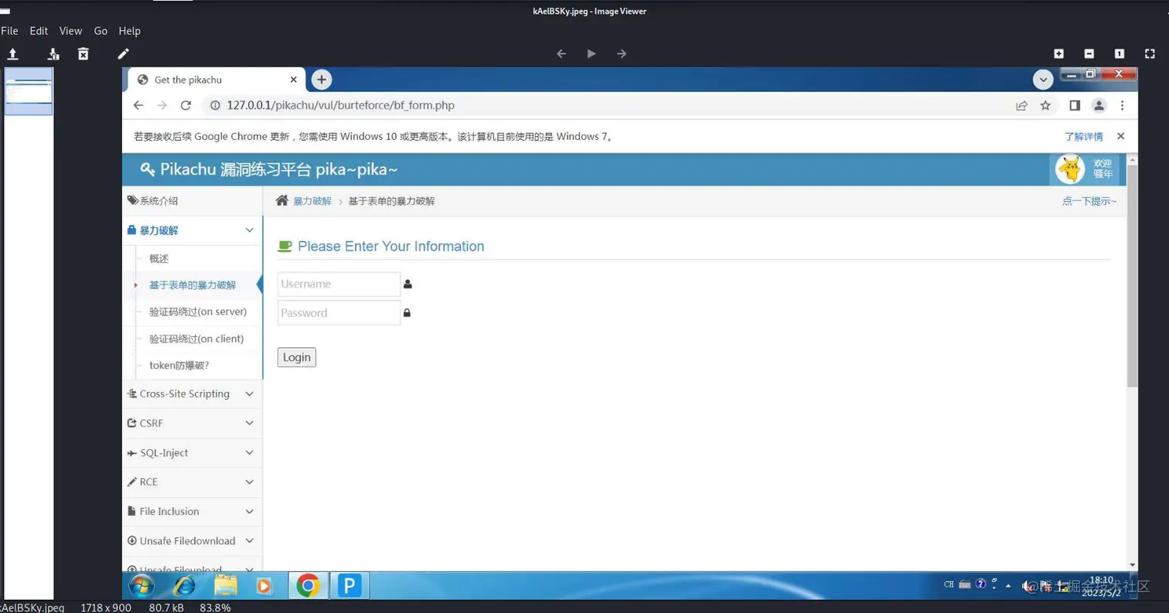Viewport: 1169px width, 613px height.
Task: Select the 'Get the pikachu' browser tab
Action: (x=216, y=80)
